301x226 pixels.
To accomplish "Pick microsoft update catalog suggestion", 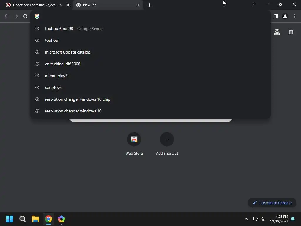I will pos(150,52).
